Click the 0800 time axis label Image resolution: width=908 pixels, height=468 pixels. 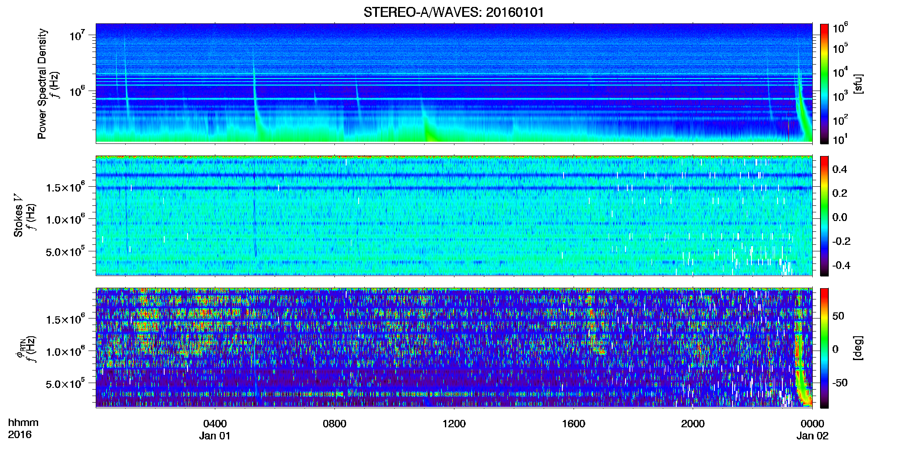[334, 423]
